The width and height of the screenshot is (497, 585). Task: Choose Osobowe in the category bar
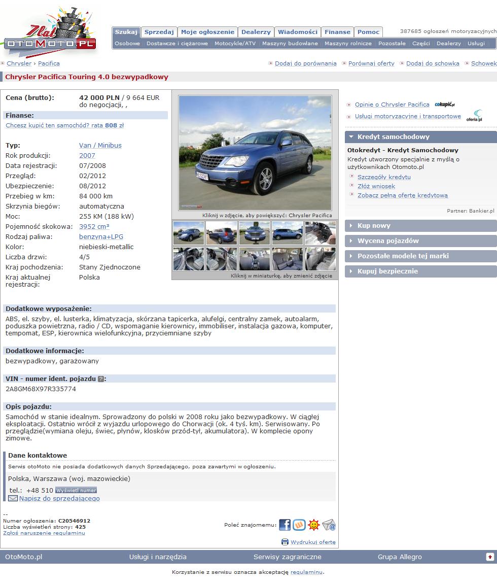click(127, 43)
